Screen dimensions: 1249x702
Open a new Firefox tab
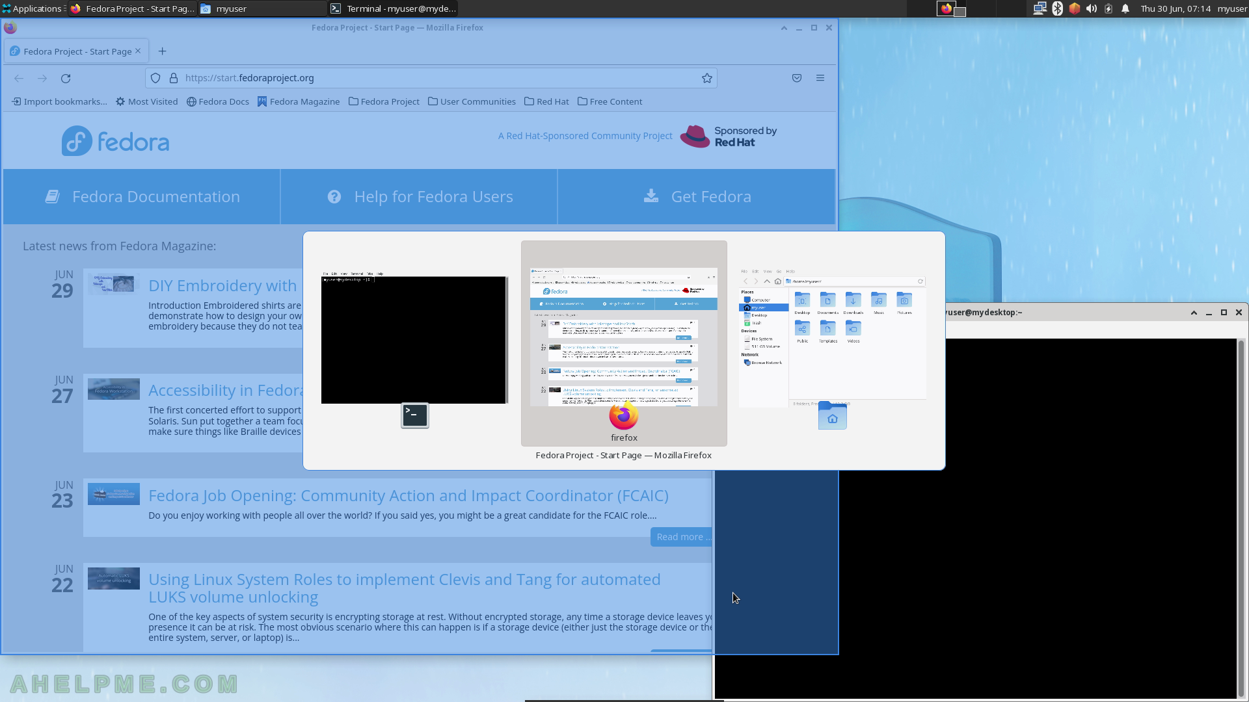click(163, 51)
